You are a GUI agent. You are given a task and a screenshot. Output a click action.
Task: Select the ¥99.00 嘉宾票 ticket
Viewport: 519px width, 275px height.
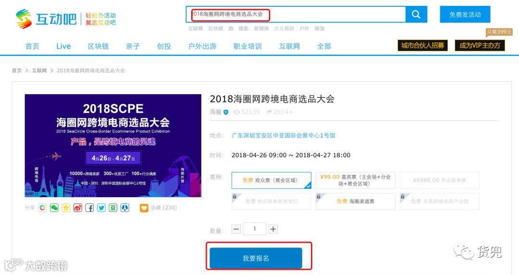click(356, 180)
